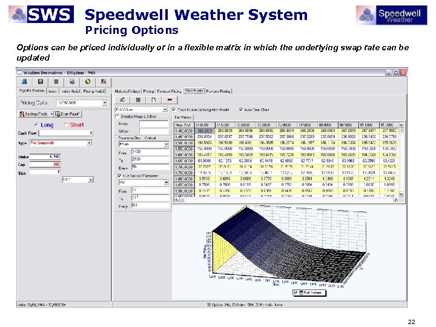Select row header 1,800.0000 in grid
Screen dimensions: 436x327
coord(184,179)
